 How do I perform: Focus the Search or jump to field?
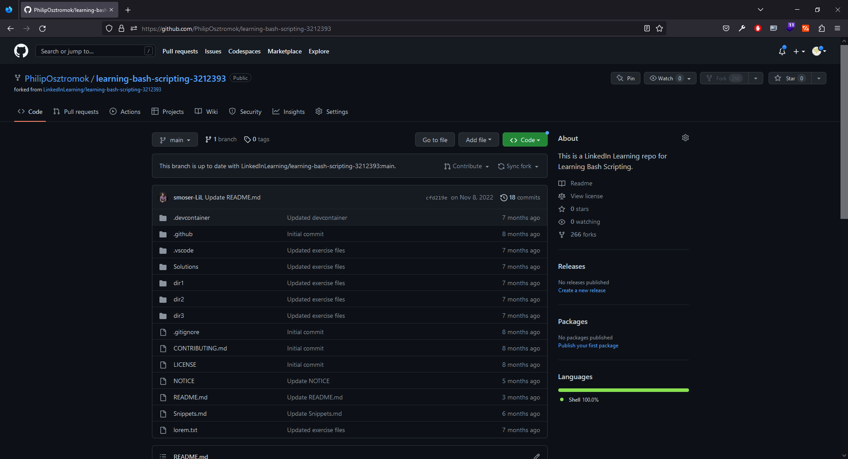(95, 51)
